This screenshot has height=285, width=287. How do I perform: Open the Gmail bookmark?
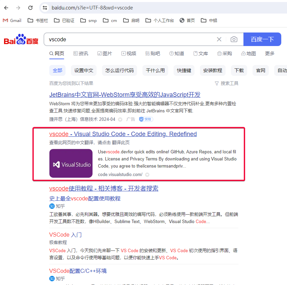pos(12,20)
